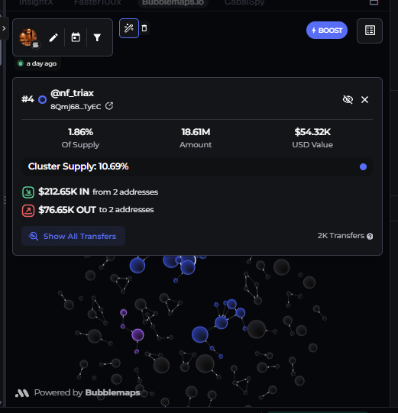Click the BOOST button
The height and width of the screenshot is (413, 398).
coord(327,31)
